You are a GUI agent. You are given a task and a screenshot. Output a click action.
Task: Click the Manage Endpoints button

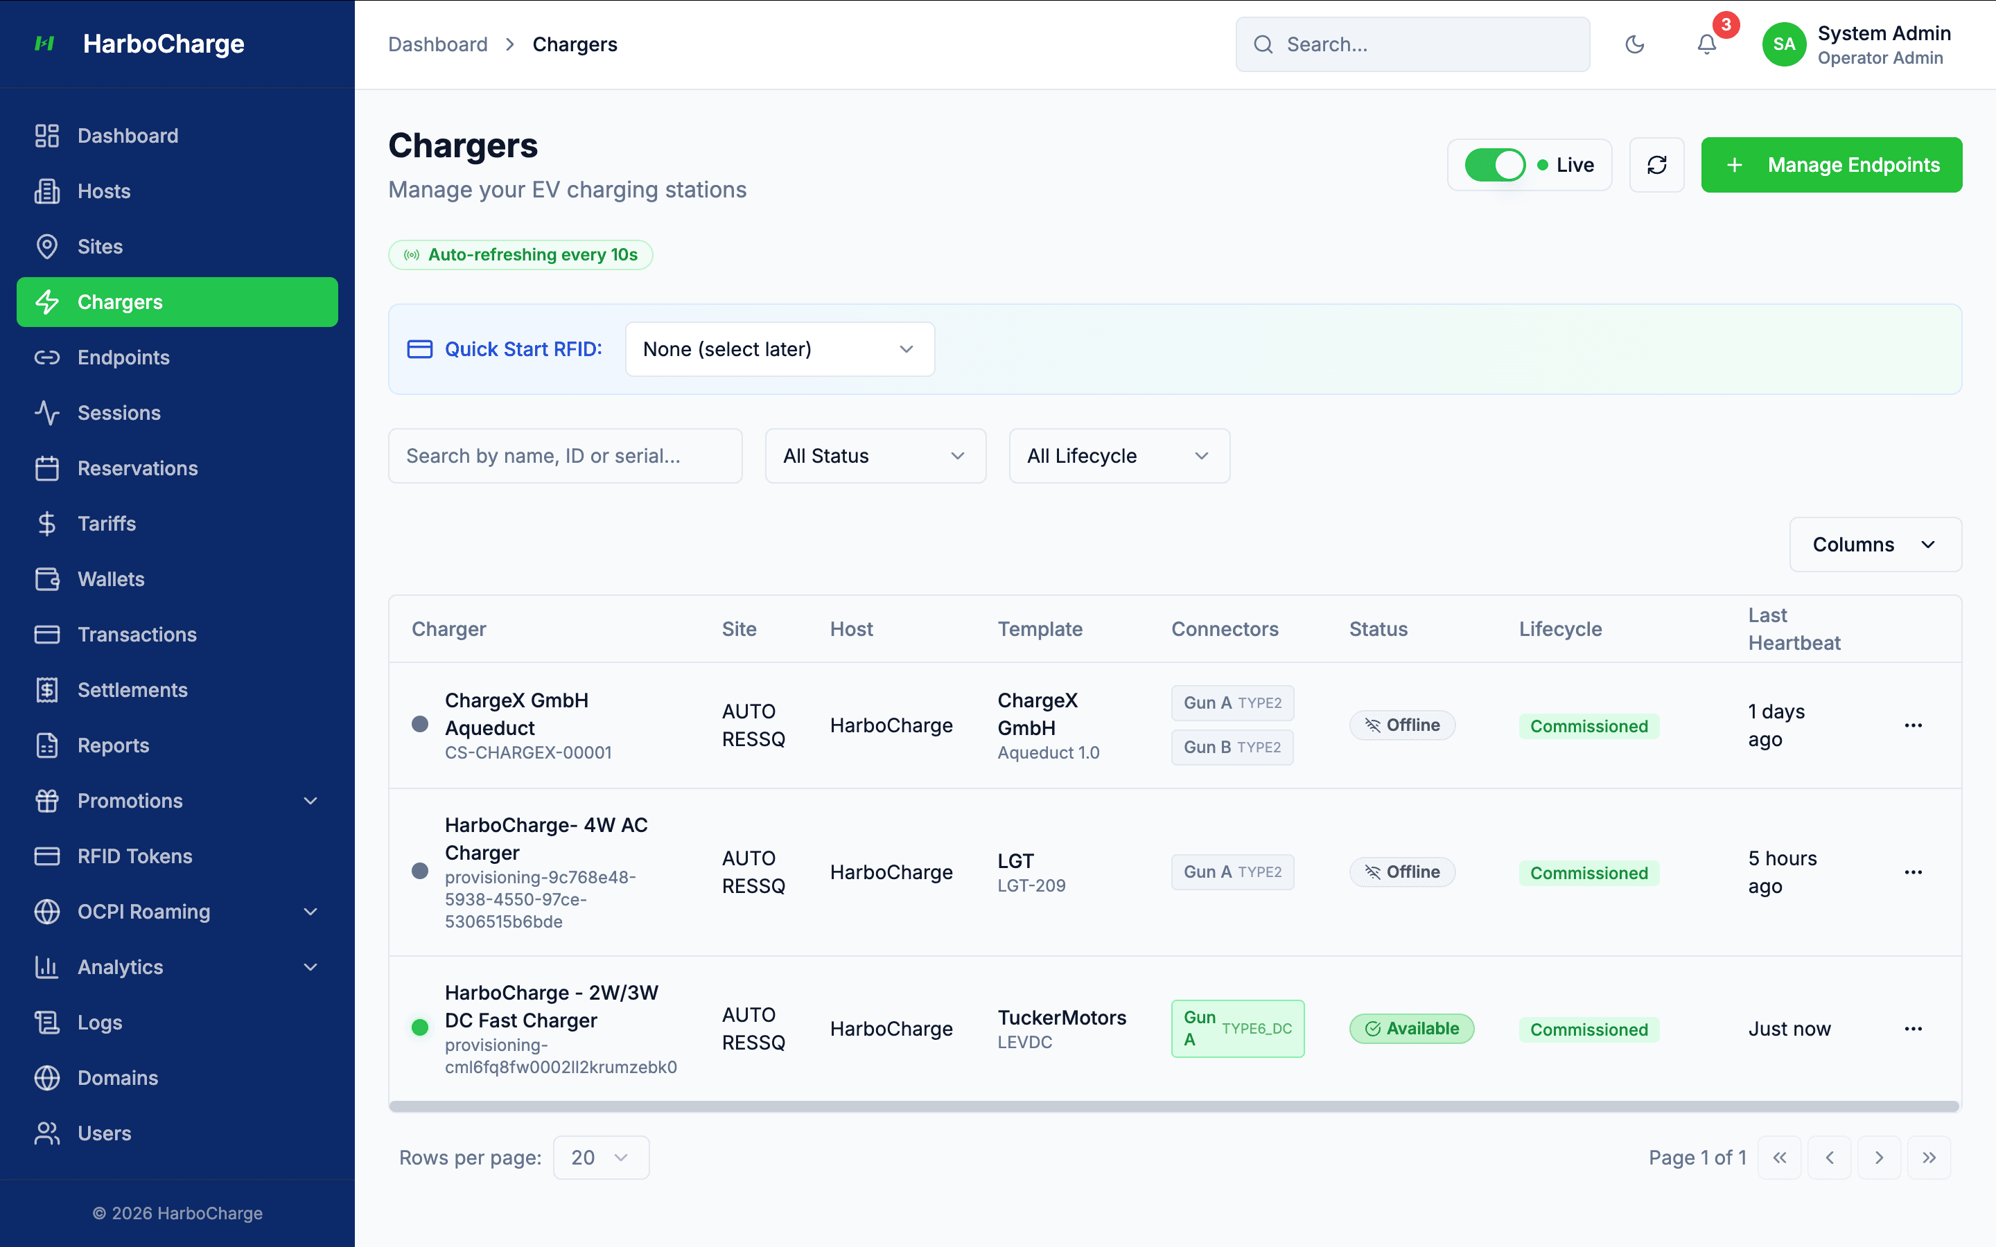click(x=1832, y=164)
